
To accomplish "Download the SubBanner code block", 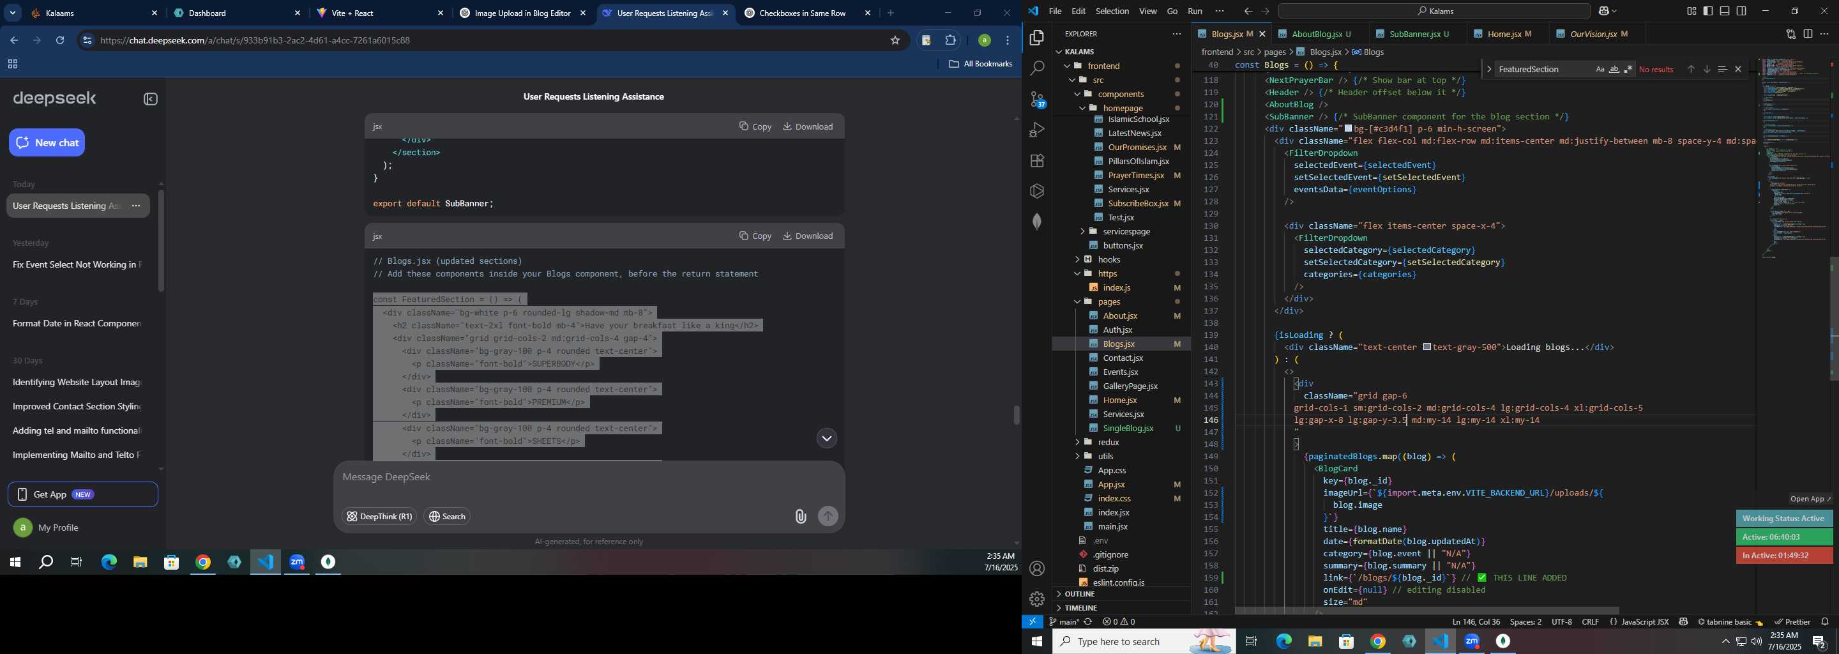I will pyautogui.click(x=807, y=126).
